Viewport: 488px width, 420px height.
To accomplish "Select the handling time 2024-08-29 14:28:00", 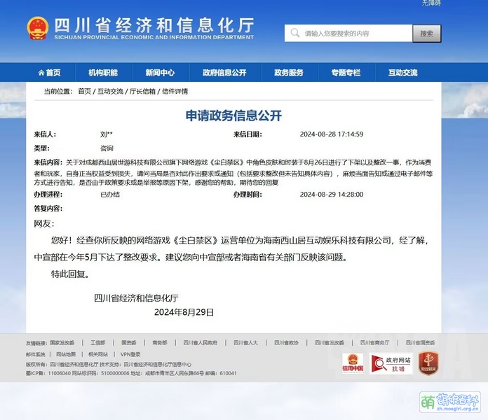I will (x=332, y=195).
